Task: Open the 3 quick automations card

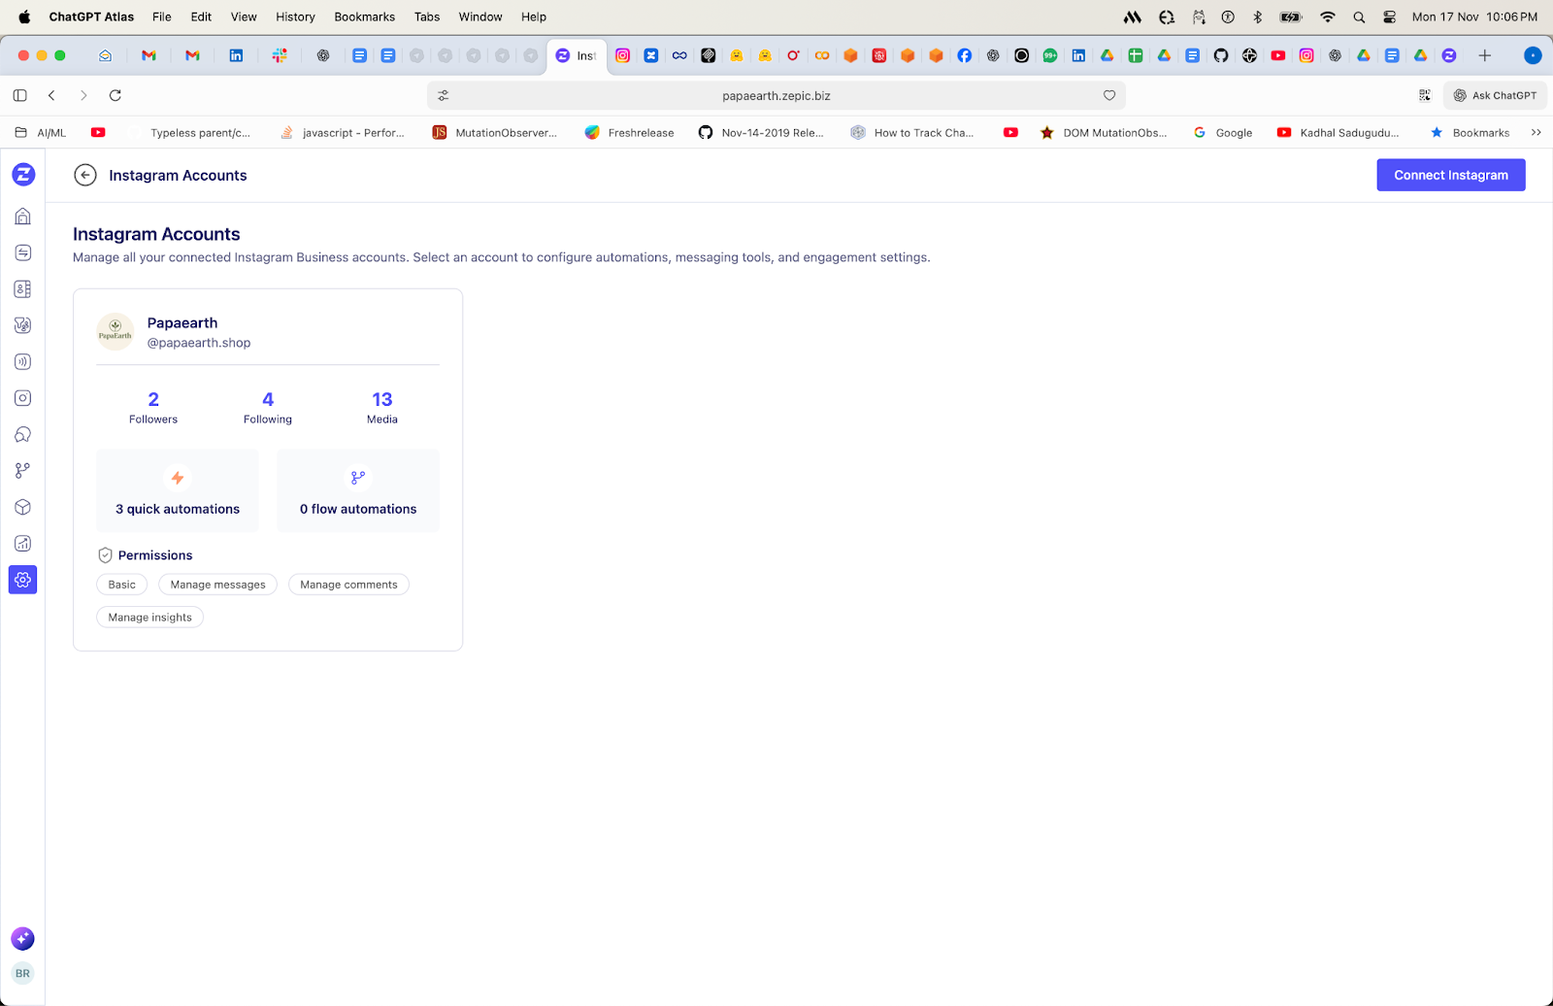Action: pyautogui.click(x=178, y=490)
